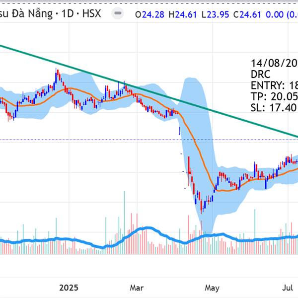Click the open price value O24.28
298x298 pixels.
[149, 14]
